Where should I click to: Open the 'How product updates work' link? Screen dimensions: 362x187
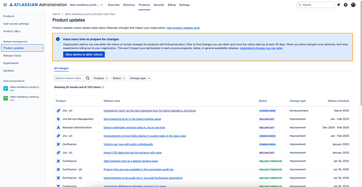[x=183, y=28]
